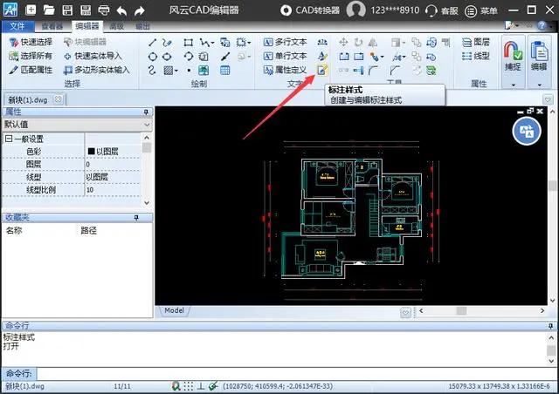This screenshot has width=559, height=394.
Task: Toggle the pin on 属性 panel
Action: pyautogui.click(x=146, y=112)
